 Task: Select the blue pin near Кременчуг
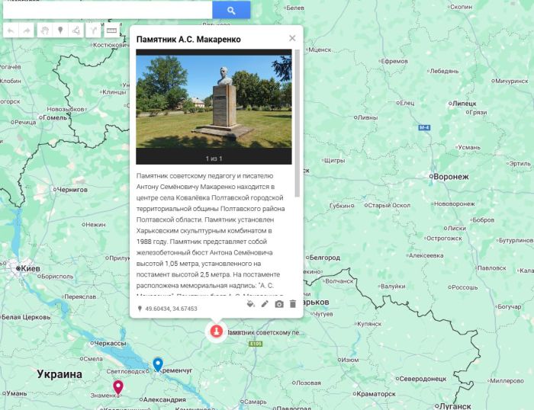click(157, 364)
